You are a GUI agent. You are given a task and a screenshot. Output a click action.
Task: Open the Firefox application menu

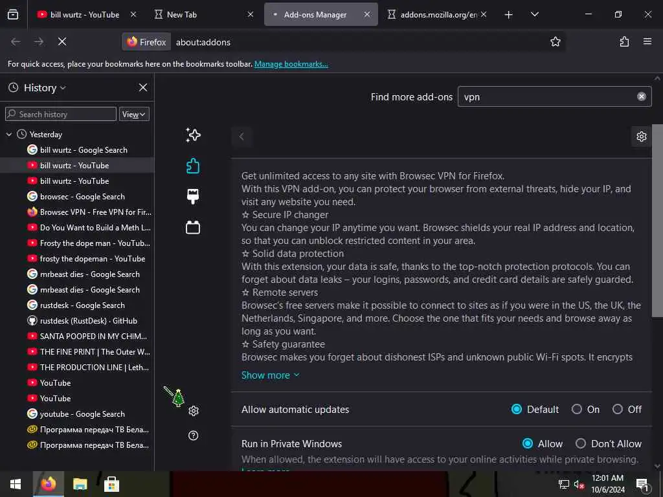click(x=647, y=42)
